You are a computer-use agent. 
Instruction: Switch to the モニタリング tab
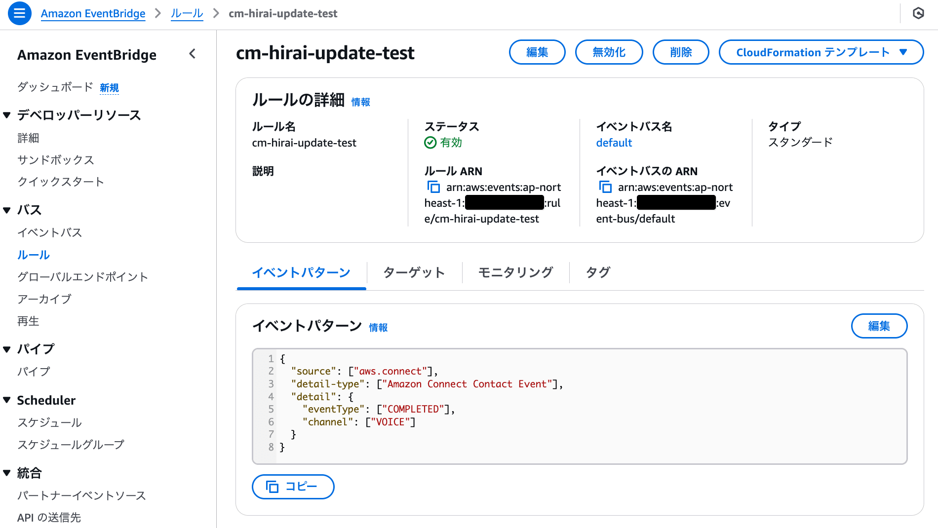pos(515,272)
